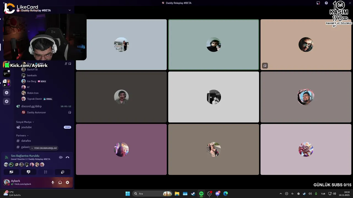Open Microsoft Edge from taskbar

(226, 194)
